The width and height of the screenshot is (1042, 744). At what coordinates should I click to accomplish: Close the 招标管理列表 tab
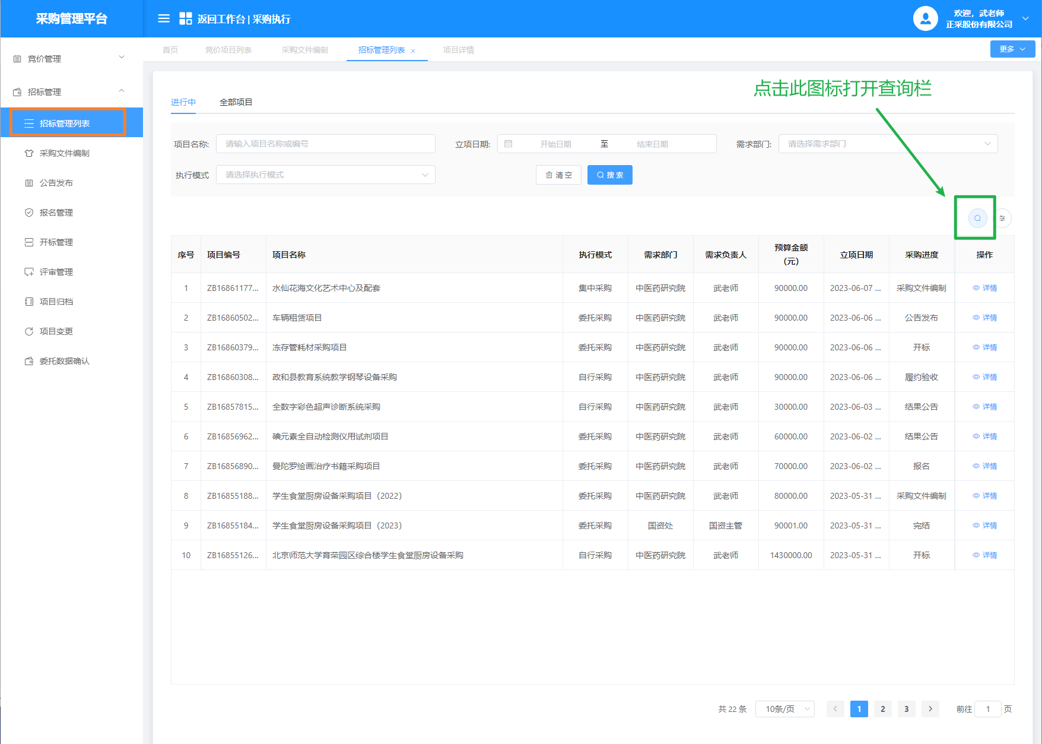[x=413, y=51]
